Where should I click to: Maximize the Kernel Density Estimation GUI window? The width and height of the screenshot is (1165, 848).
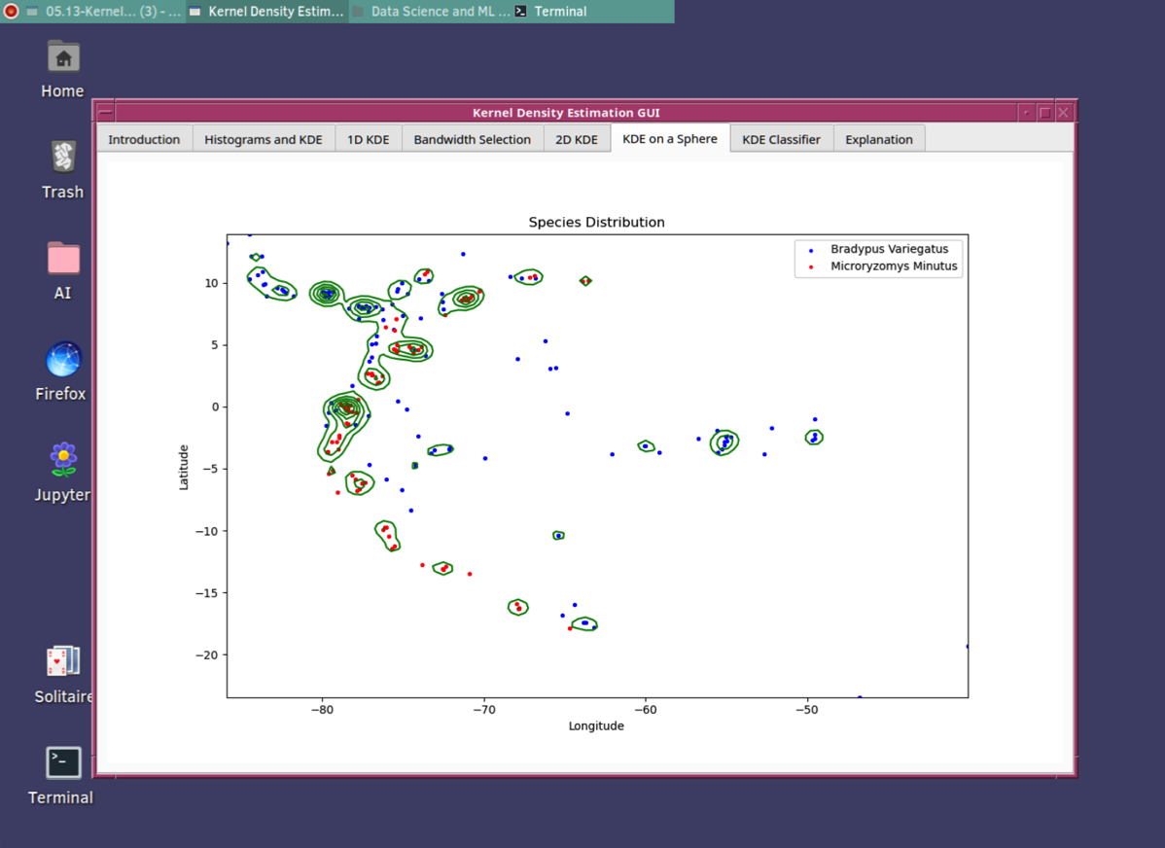point(1044,113)
